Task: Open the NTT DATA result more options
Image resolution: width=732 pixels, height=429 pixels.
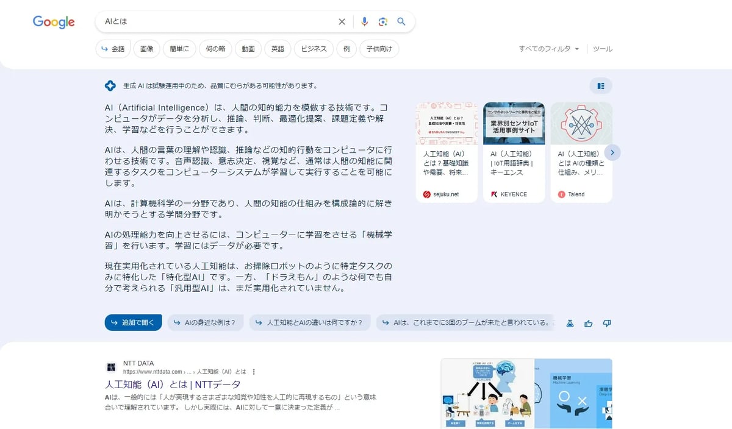Action: coord(254,372)
